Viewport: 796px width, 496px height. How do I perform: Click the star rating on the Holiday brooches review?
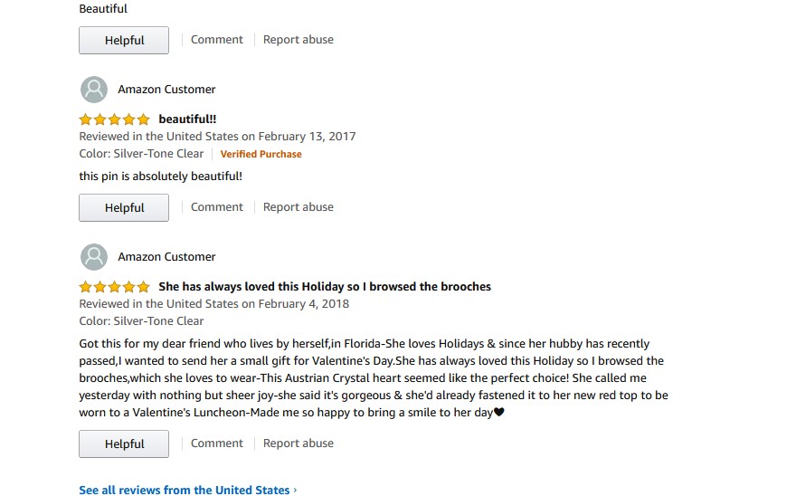coord(114,287)
